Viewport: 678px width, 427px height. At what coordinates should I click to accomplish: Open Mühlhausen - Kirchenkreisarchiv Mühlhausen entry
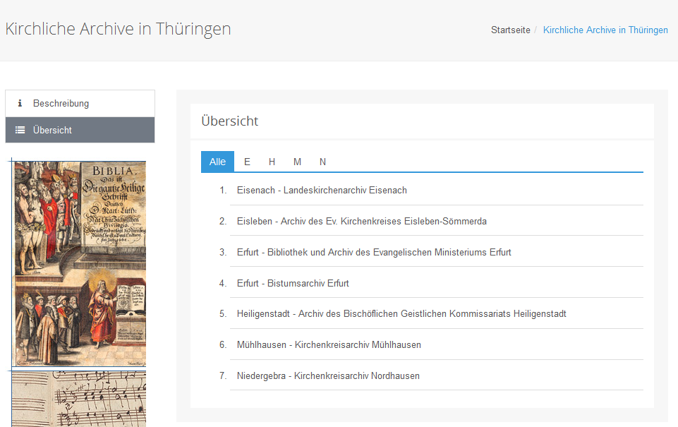[329, 345]
